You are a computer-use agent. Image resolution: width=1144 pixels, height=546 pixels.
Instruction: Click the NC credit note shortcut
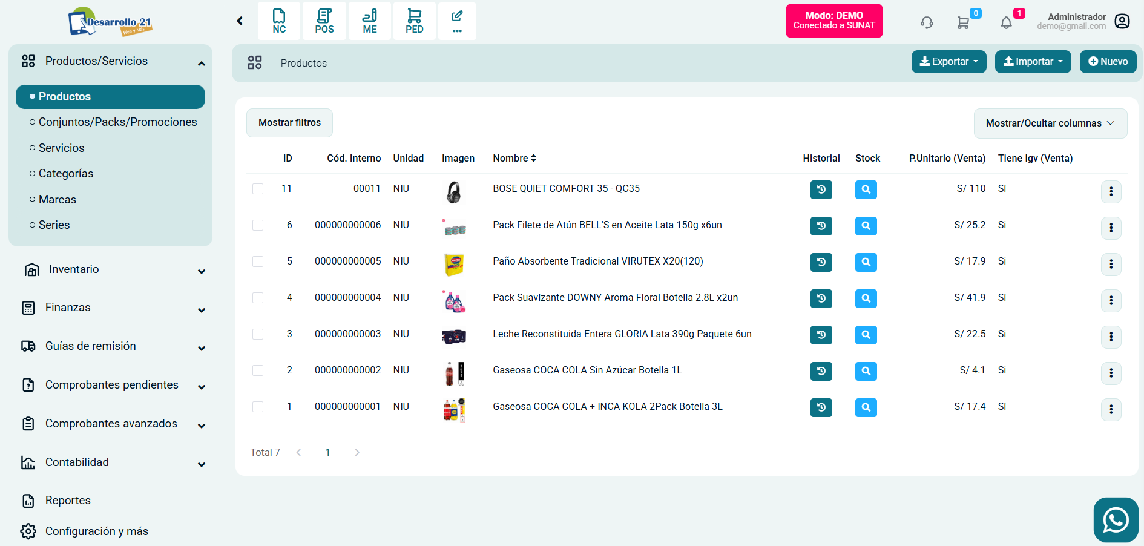[279, 21]
